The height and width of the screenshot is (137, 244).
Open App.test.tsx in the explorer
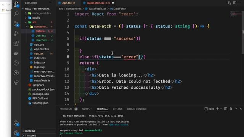coord(39,49)
